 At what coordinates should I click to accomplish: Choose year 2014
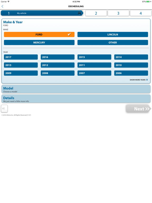131,57
